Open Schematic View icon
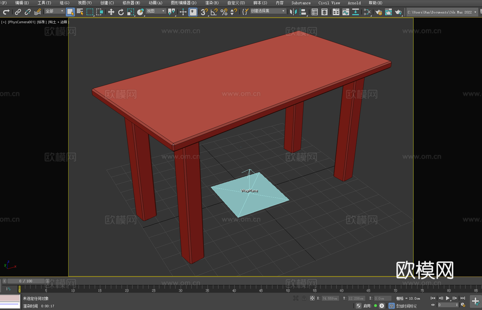The height and width of the screenshot is (310, 482). tap(367, 12)
